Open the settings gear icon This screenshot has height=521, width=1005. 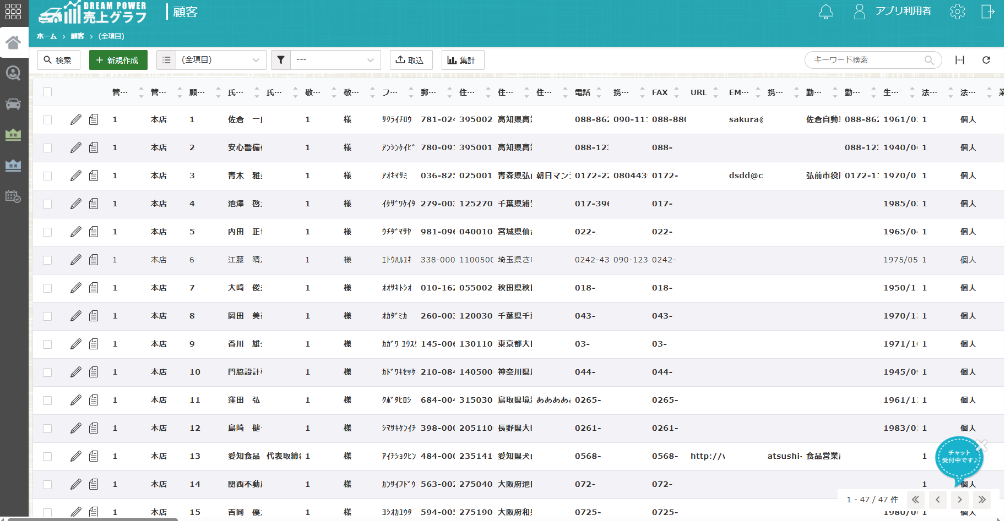pos(957,12)
